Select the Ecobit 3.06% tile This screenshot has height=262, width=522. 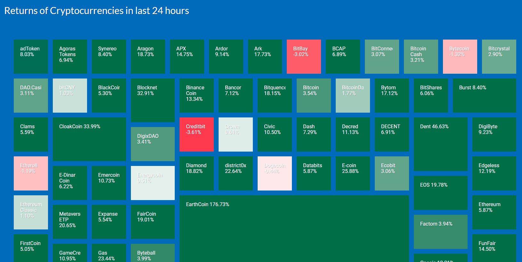[x=392, y=173]
